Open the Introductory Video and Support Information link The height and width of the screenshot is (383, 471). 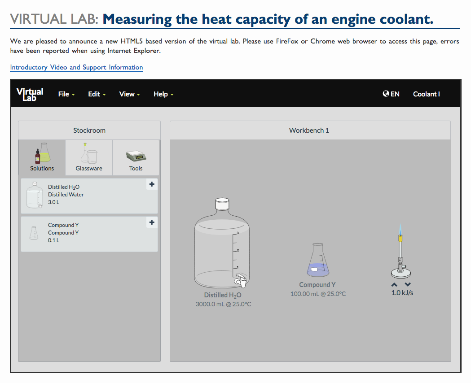point(76,67)
